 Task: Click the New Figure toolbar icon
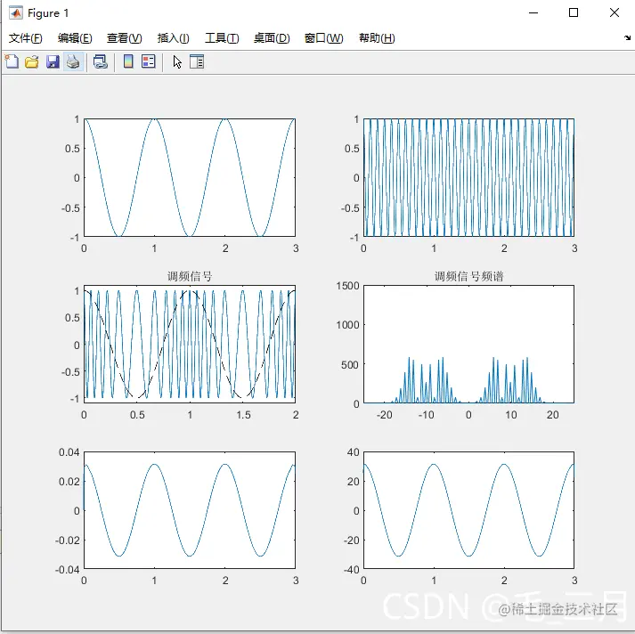pyautogui.click(x=12, y=62)
